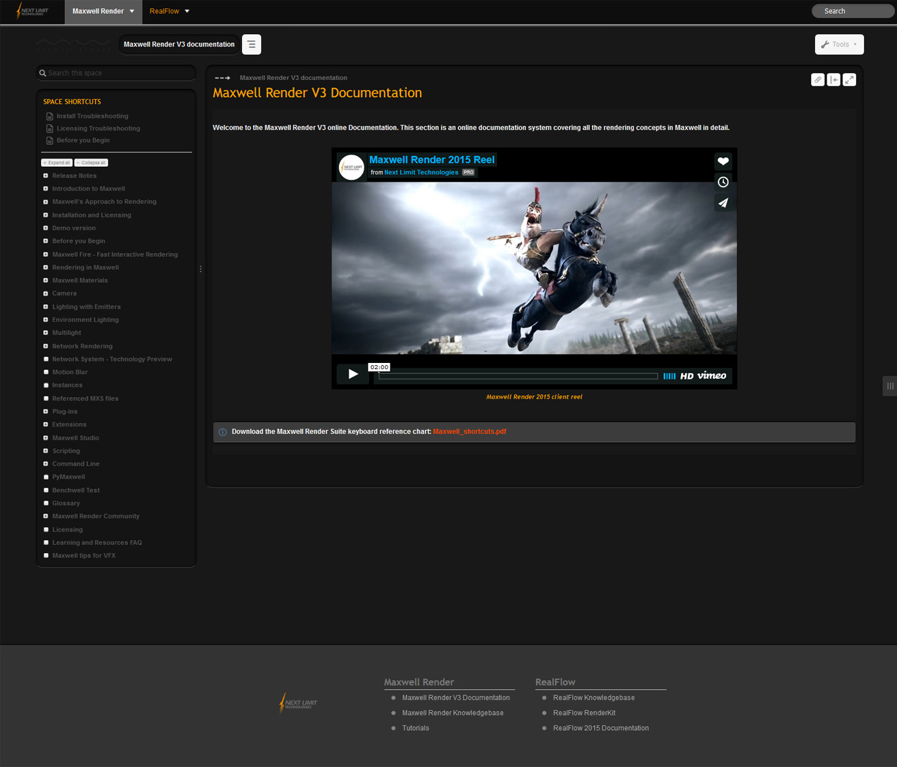
Task: Open the RealFlow top menu
Action: pos(170,11)
